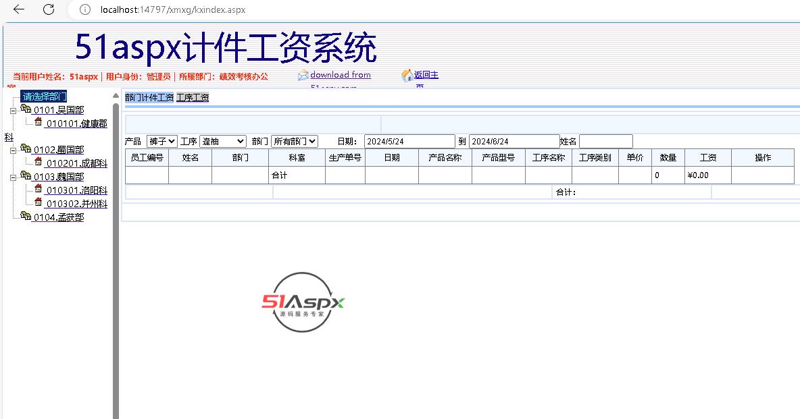Click the group icon for 0101.吴国部
The width and height of the screenshot is (800, 419).
click(26, 109)
